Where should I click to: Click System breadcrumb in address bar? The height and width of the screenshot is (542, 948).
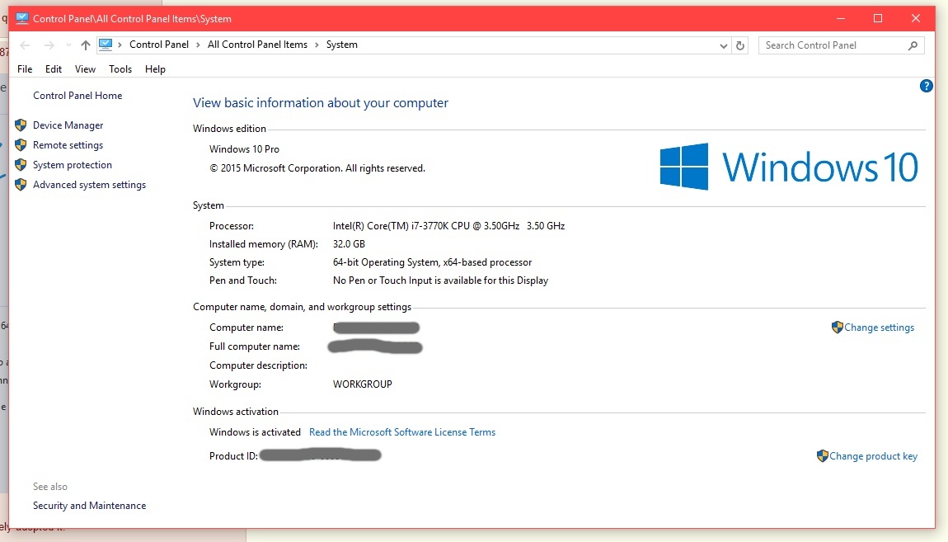pos(341,45)
